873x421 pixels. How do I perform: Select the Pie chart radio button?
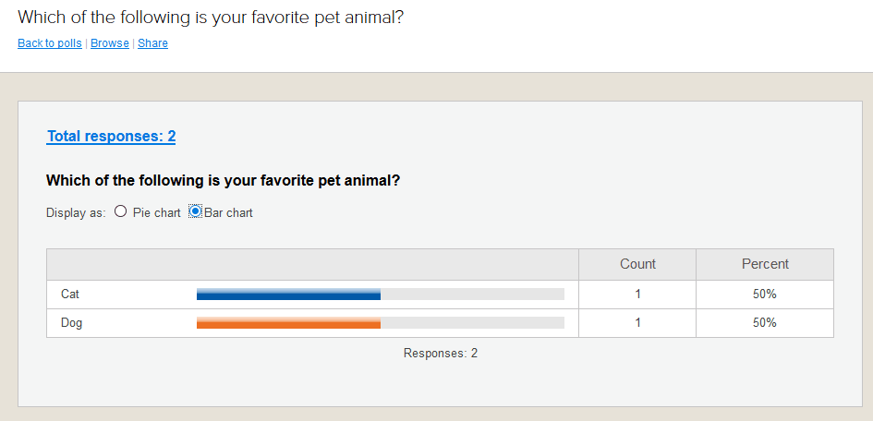[x=120, y=211]
